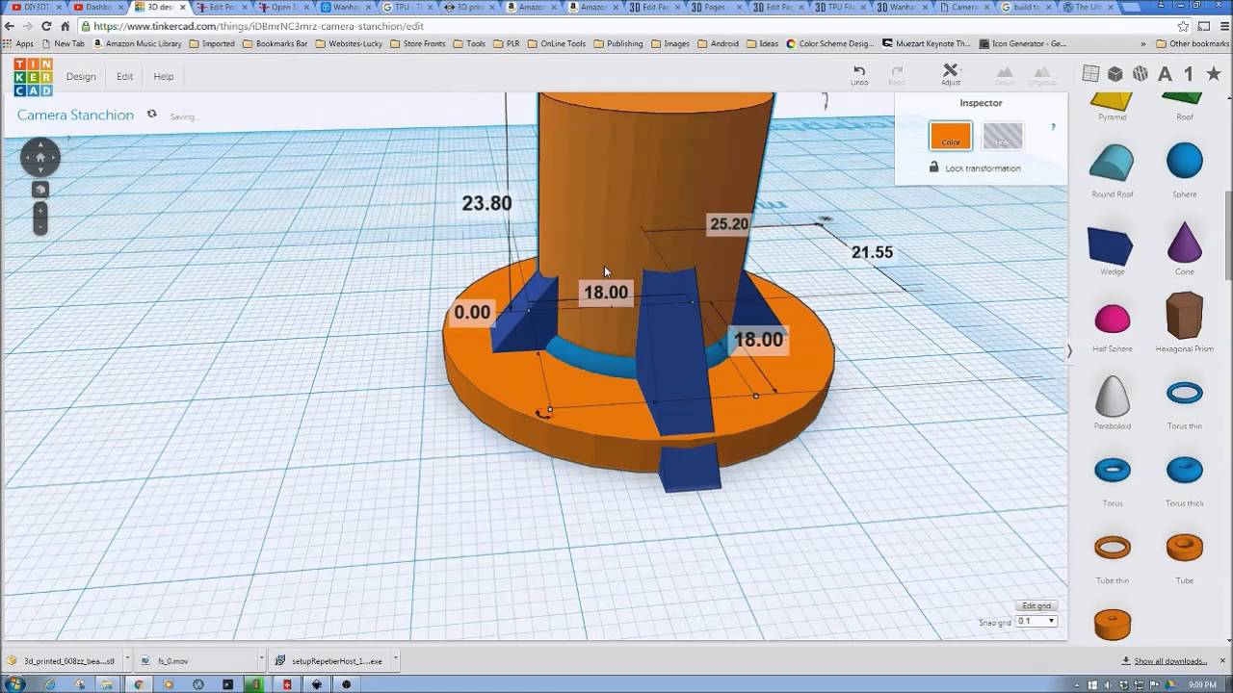Set the shape to Hole
1233x693 pixels.
coord(1002,136)
